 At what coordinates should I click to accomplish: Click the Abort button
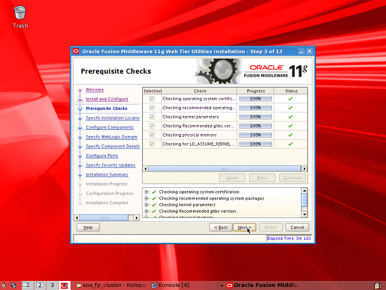232,178
